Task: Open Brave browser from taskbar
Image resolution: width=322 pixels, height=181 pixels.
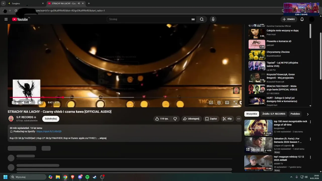Action: (72, 177)
